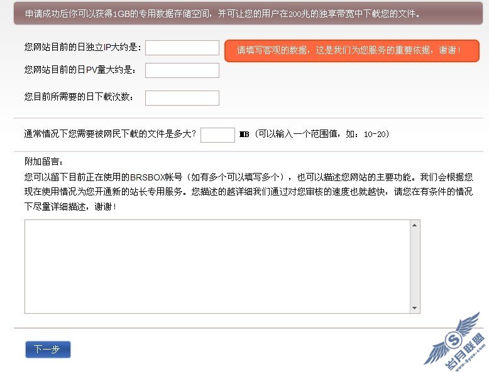Click the textarea scrollbar down arrow
The height and width of the screenshot is (376, 489).
[414, 307]
